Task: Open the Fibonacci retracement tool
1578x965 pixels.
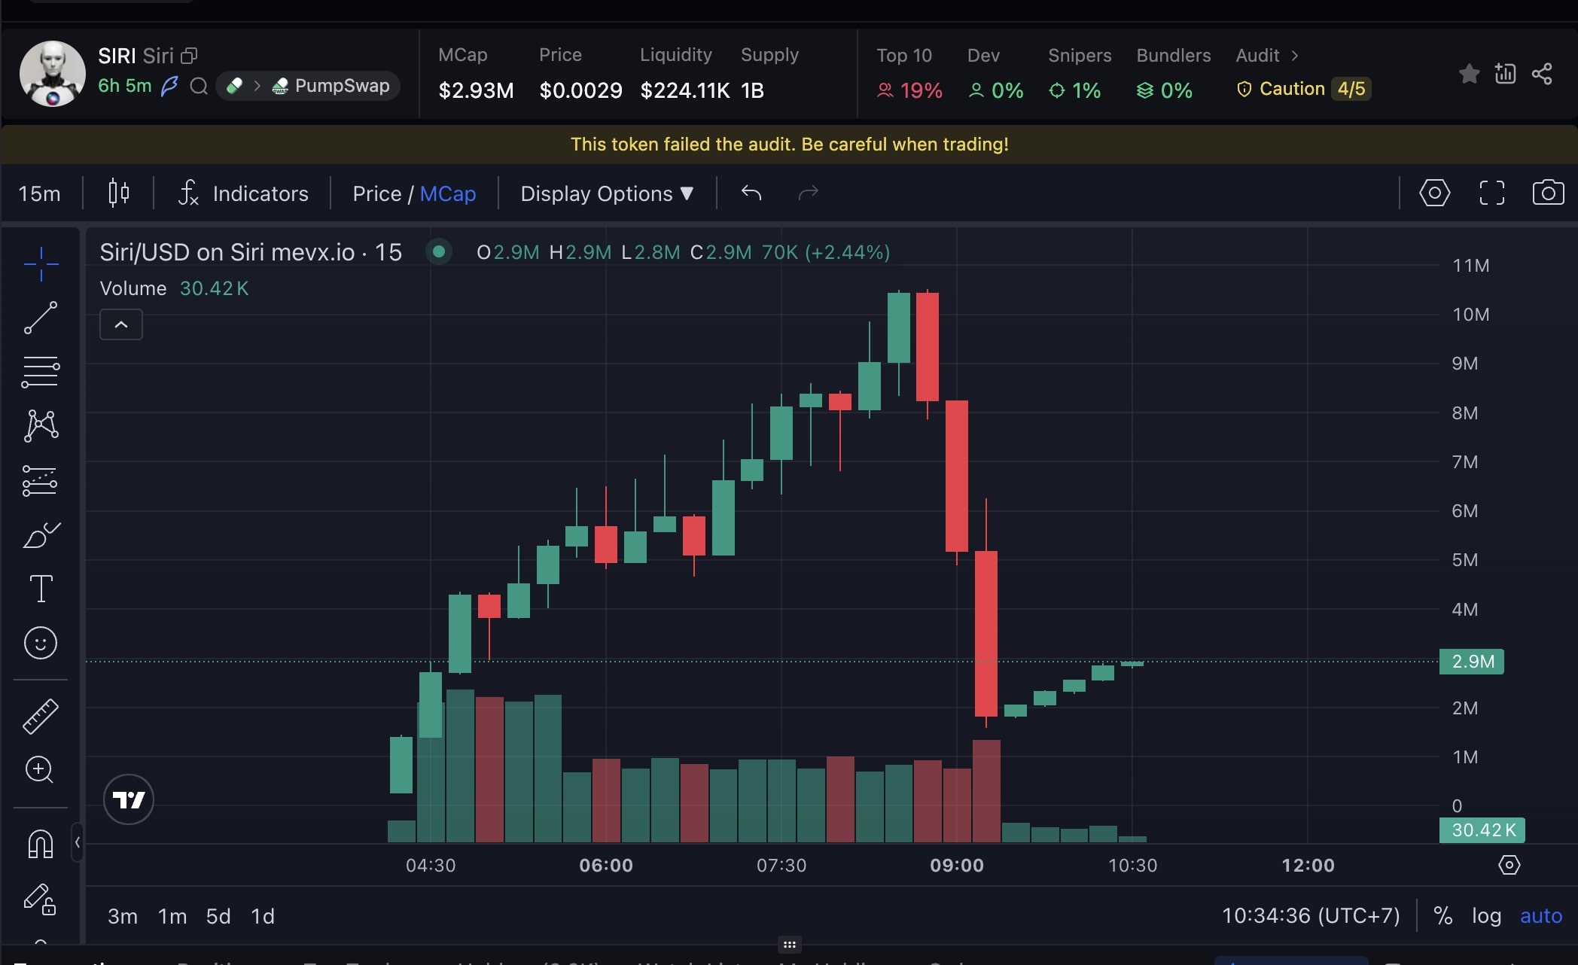Action: (x=41, y=372)
